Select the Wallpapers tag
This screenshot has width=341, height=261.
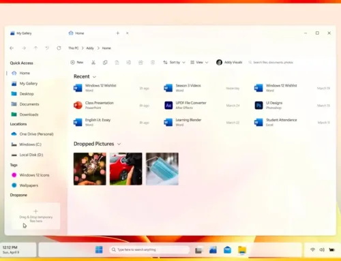[25, 185]
